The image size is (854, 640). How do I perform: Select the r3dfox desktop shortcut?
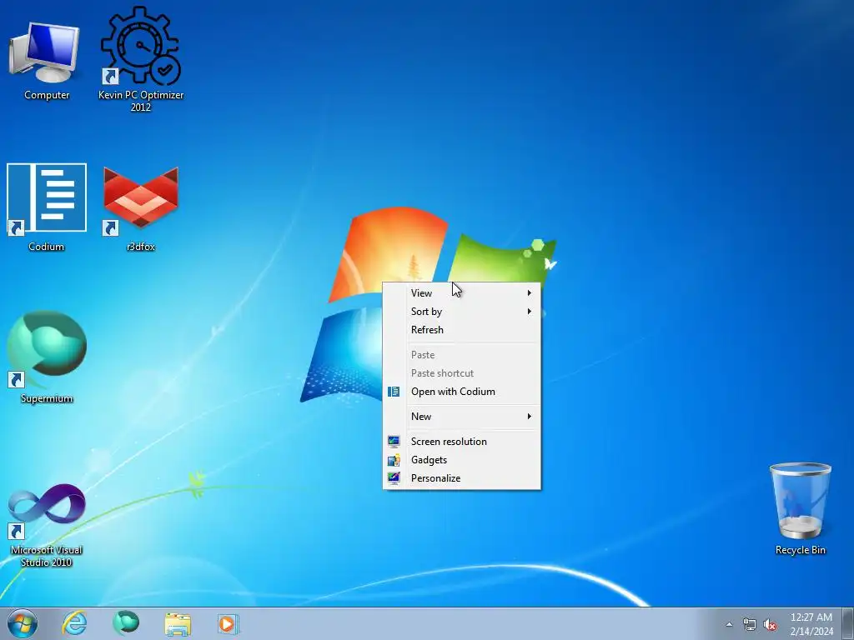[x=140, y=207]
